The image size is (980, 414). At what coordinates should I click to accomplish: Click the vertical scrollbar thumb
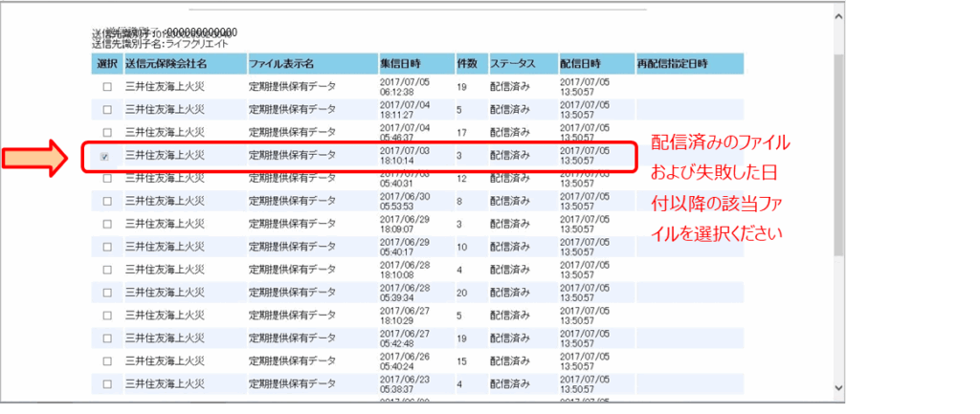(x=838, y=153)
